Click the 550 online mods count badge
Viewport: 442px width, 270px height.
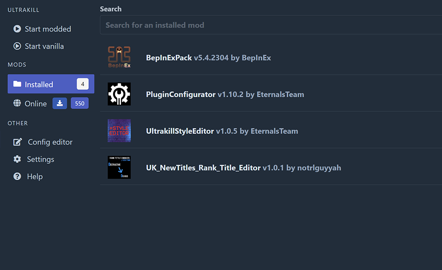coord(80,103)
